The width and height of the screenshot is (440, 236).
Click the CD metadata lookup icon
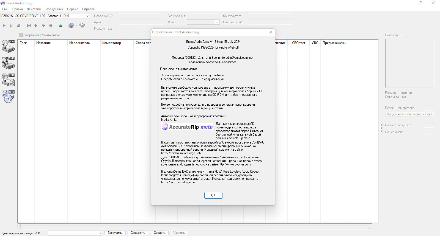click(x=71, y=26)
